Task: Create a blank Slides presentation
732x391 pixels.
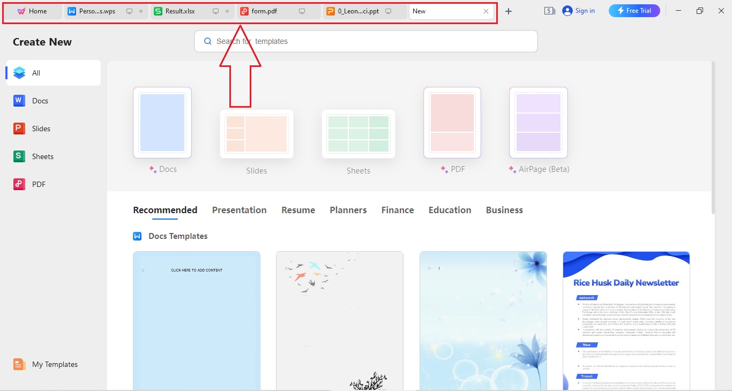Action: [257, 134]
